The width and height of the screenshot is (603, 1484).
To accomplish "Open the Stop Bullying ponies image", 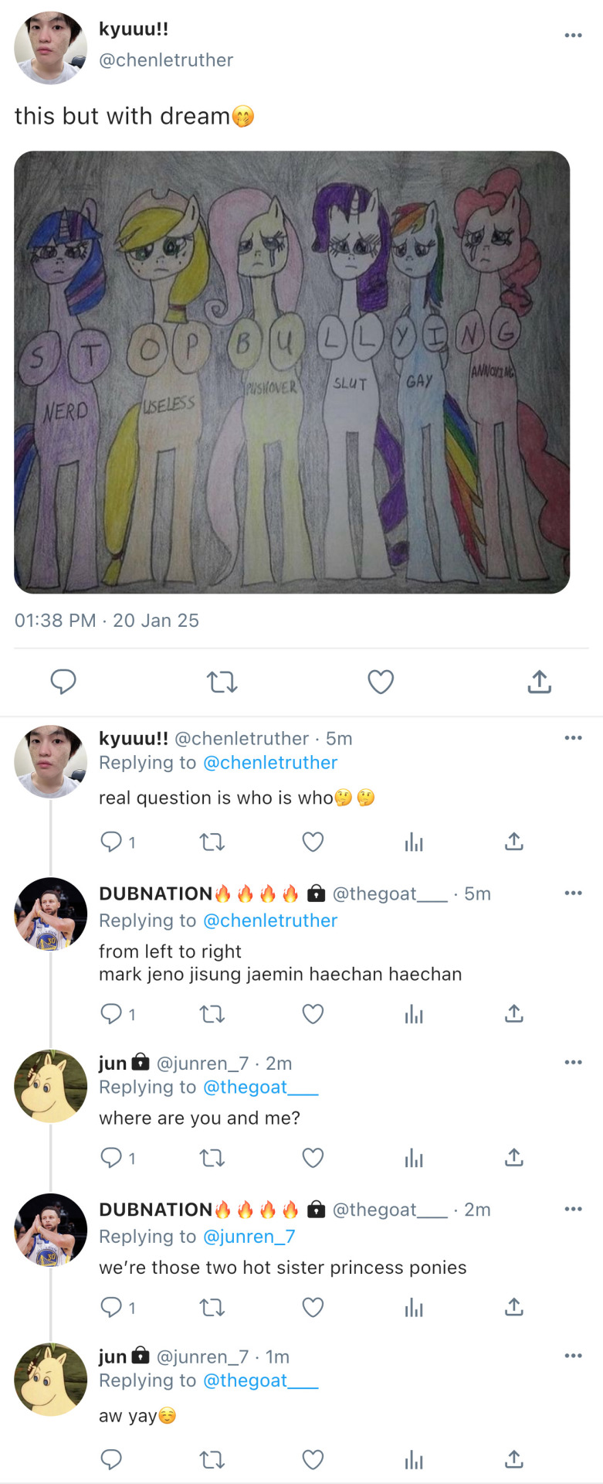I will pos(292,373).
